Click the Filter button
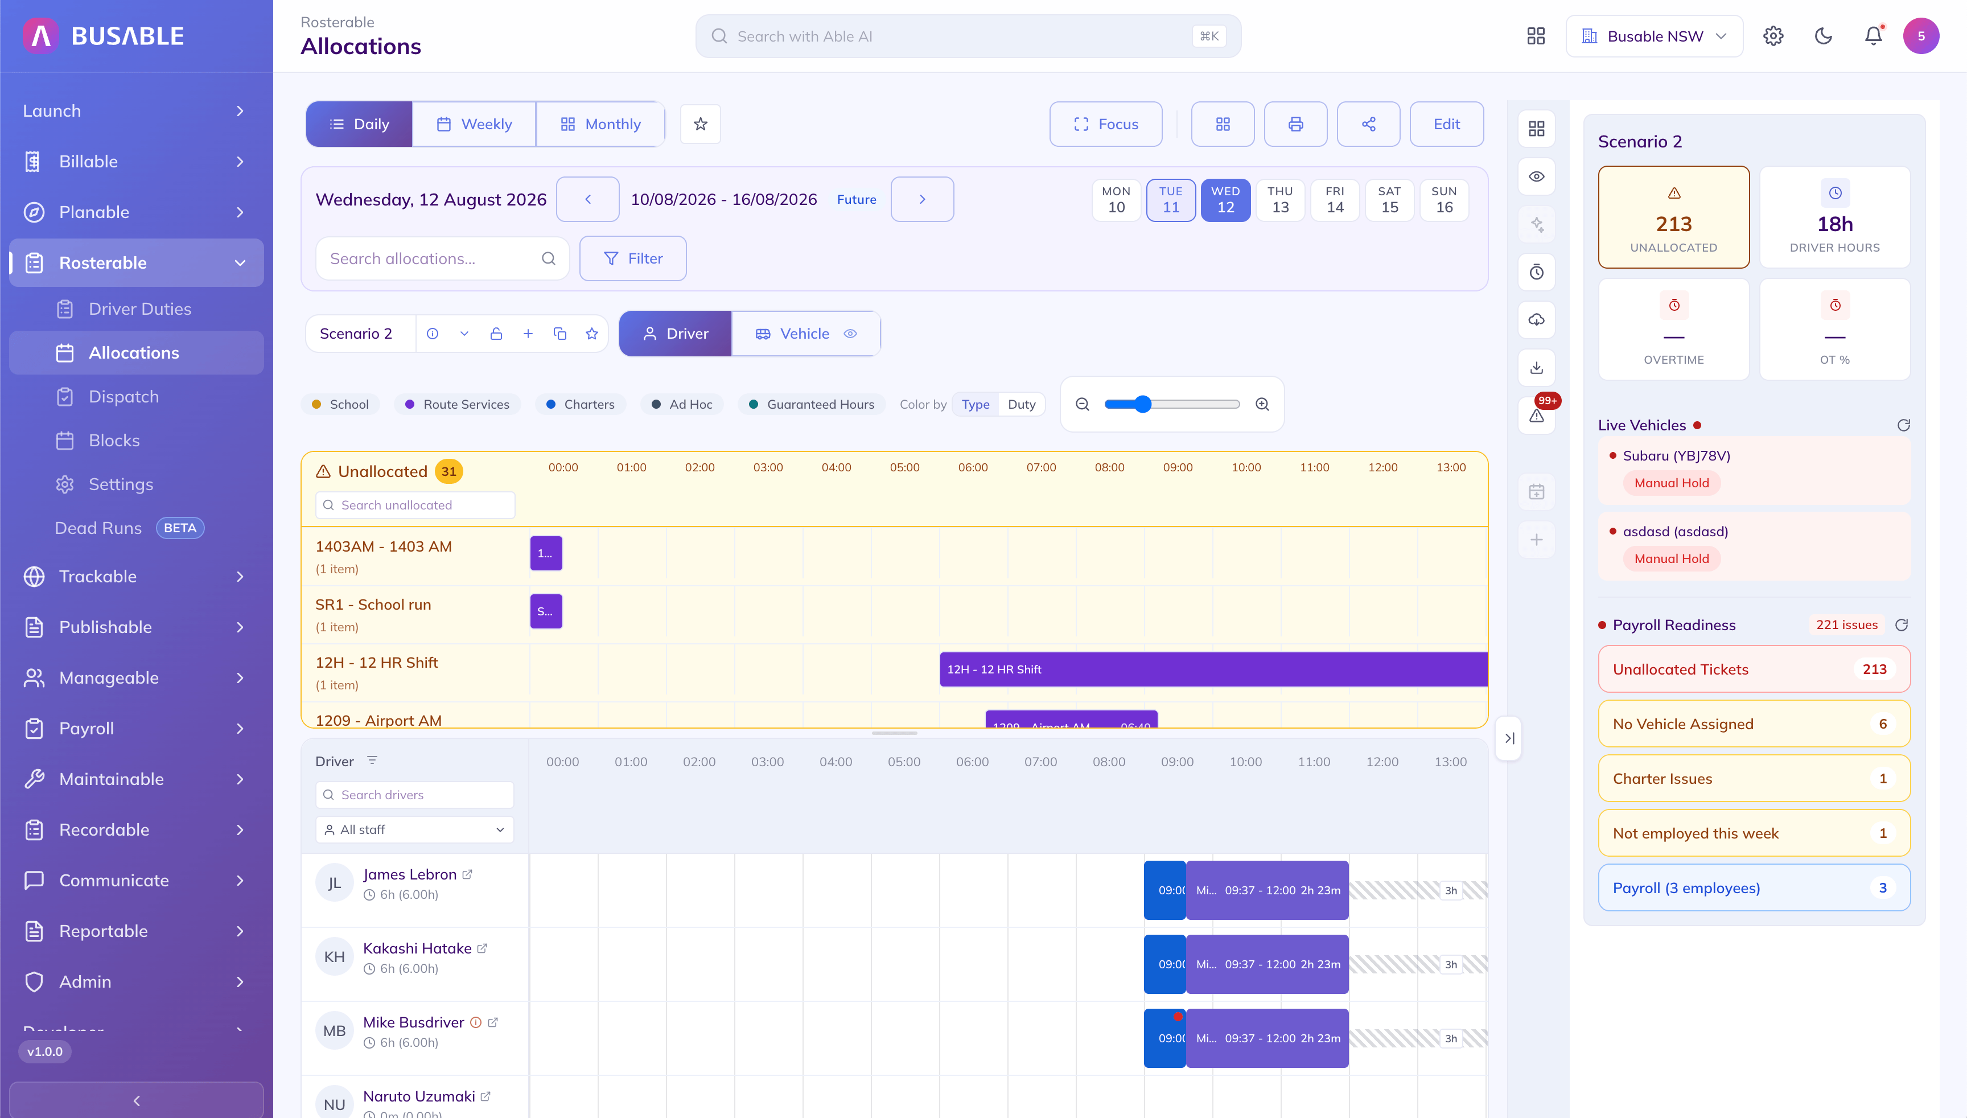 point(633,258)
